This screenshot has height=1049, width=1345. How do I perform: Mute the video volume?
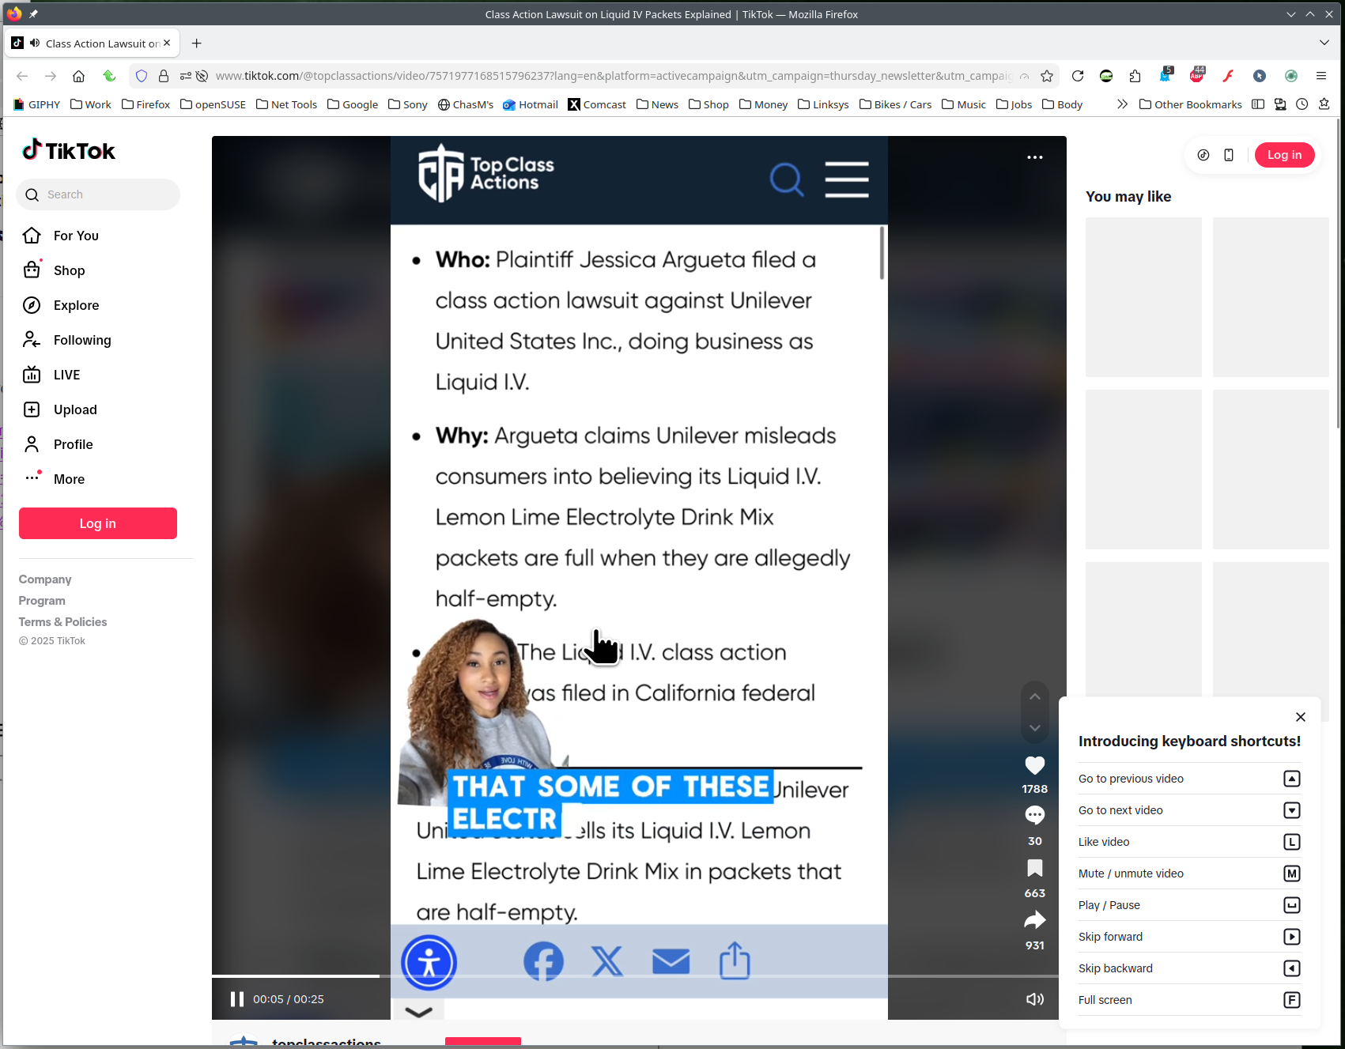[1034, 999]
